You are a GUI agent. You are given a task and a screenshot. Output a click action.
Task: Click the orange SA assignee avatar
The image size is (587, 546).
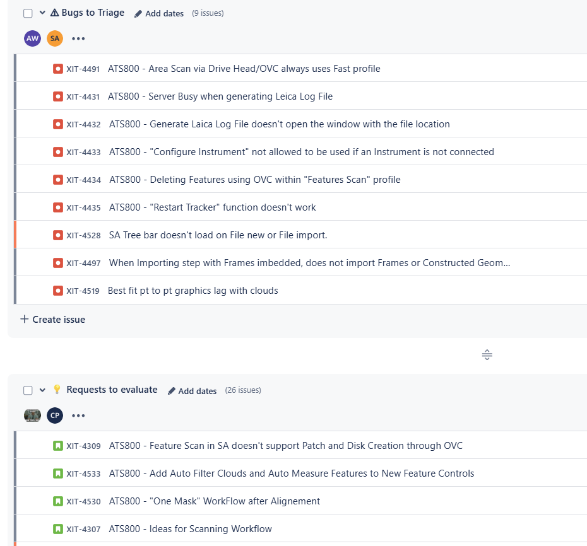tap(55, 38)
